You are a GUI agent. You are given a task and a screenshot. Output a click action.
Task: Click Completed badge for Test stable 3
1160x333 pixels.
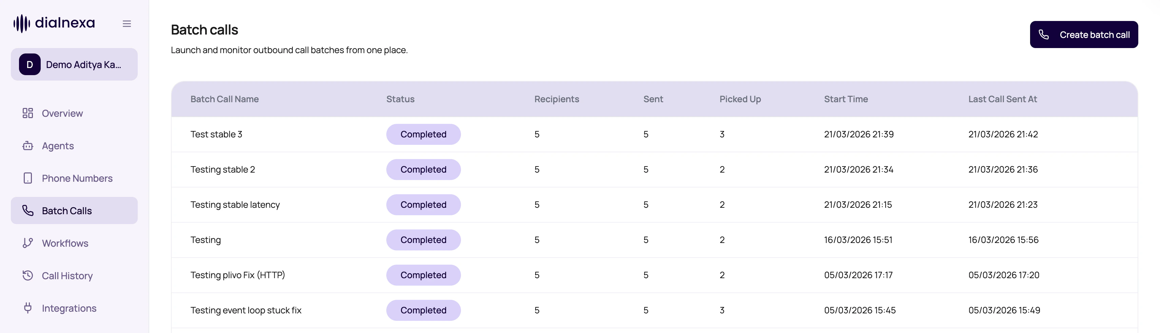(x=423, y=134)
